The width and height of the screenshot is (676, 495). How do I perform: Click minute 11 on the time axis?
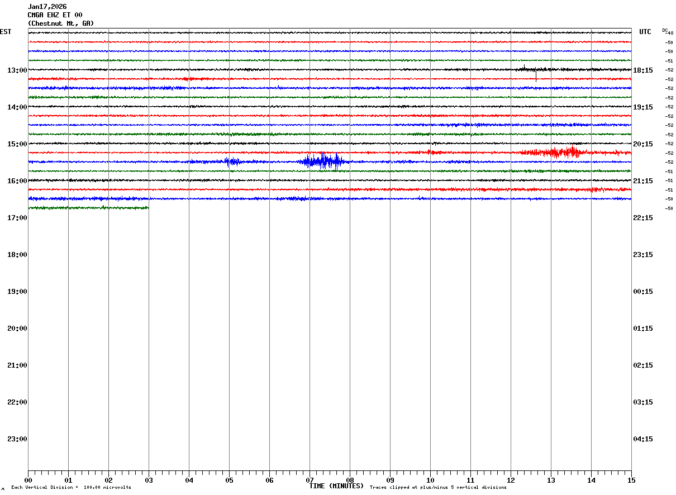click(470, 480)
